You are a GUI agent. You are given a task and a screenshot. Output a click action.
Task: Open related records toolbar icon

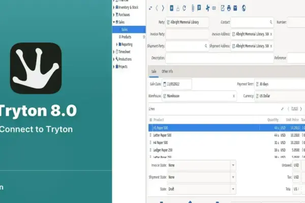[x=214, y=8]
